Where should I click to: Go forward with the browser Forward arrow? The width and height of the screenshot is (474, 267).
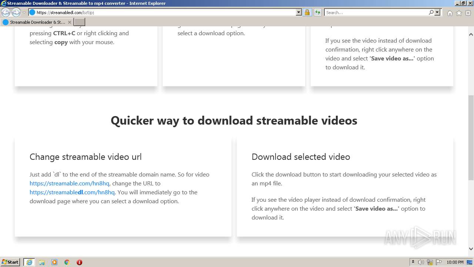(x=16, y=12)
